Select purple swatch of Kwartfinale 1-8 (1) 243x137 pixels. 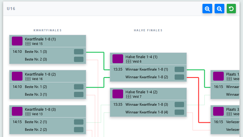(x=17, y=41)
